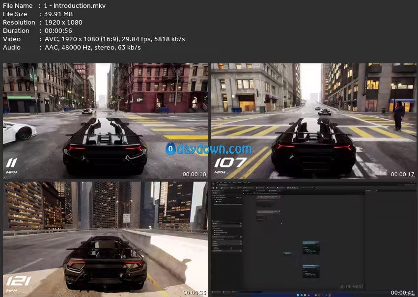Click the '00:00:33' timestamp label

[x=195, y=293]
